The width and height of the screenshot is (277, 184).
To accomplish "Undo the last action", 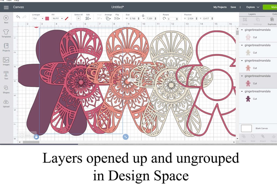I will coord(18,17).
